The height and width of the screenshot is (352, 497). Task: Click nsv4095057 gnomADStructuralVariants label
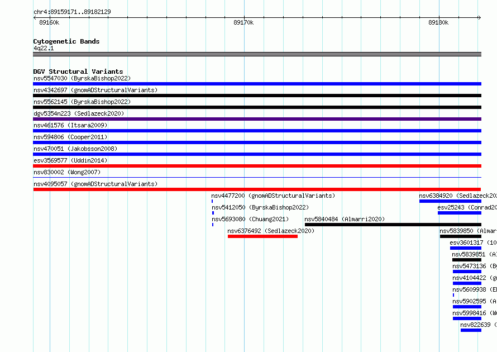pos(95,184)
